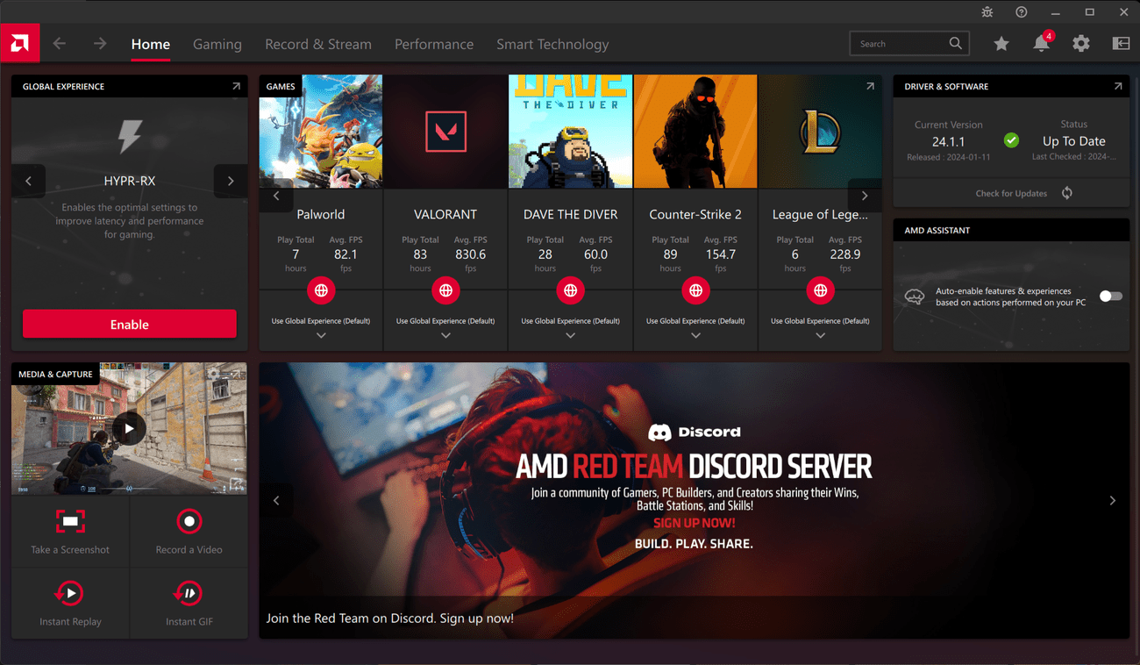
Task: Click the globe icon under VALORANT
Action: pyautogui.click(x=445, y=290)
